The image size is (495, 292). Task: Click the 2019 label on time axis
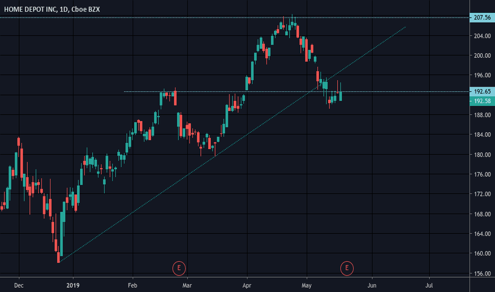[73, 286]
